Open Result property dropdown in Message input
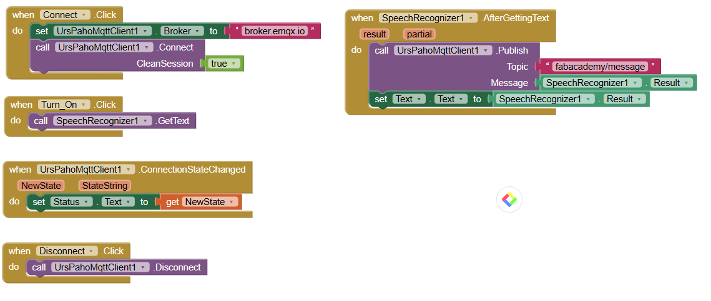This screenshot has width=711, height=301. point(672,83)
